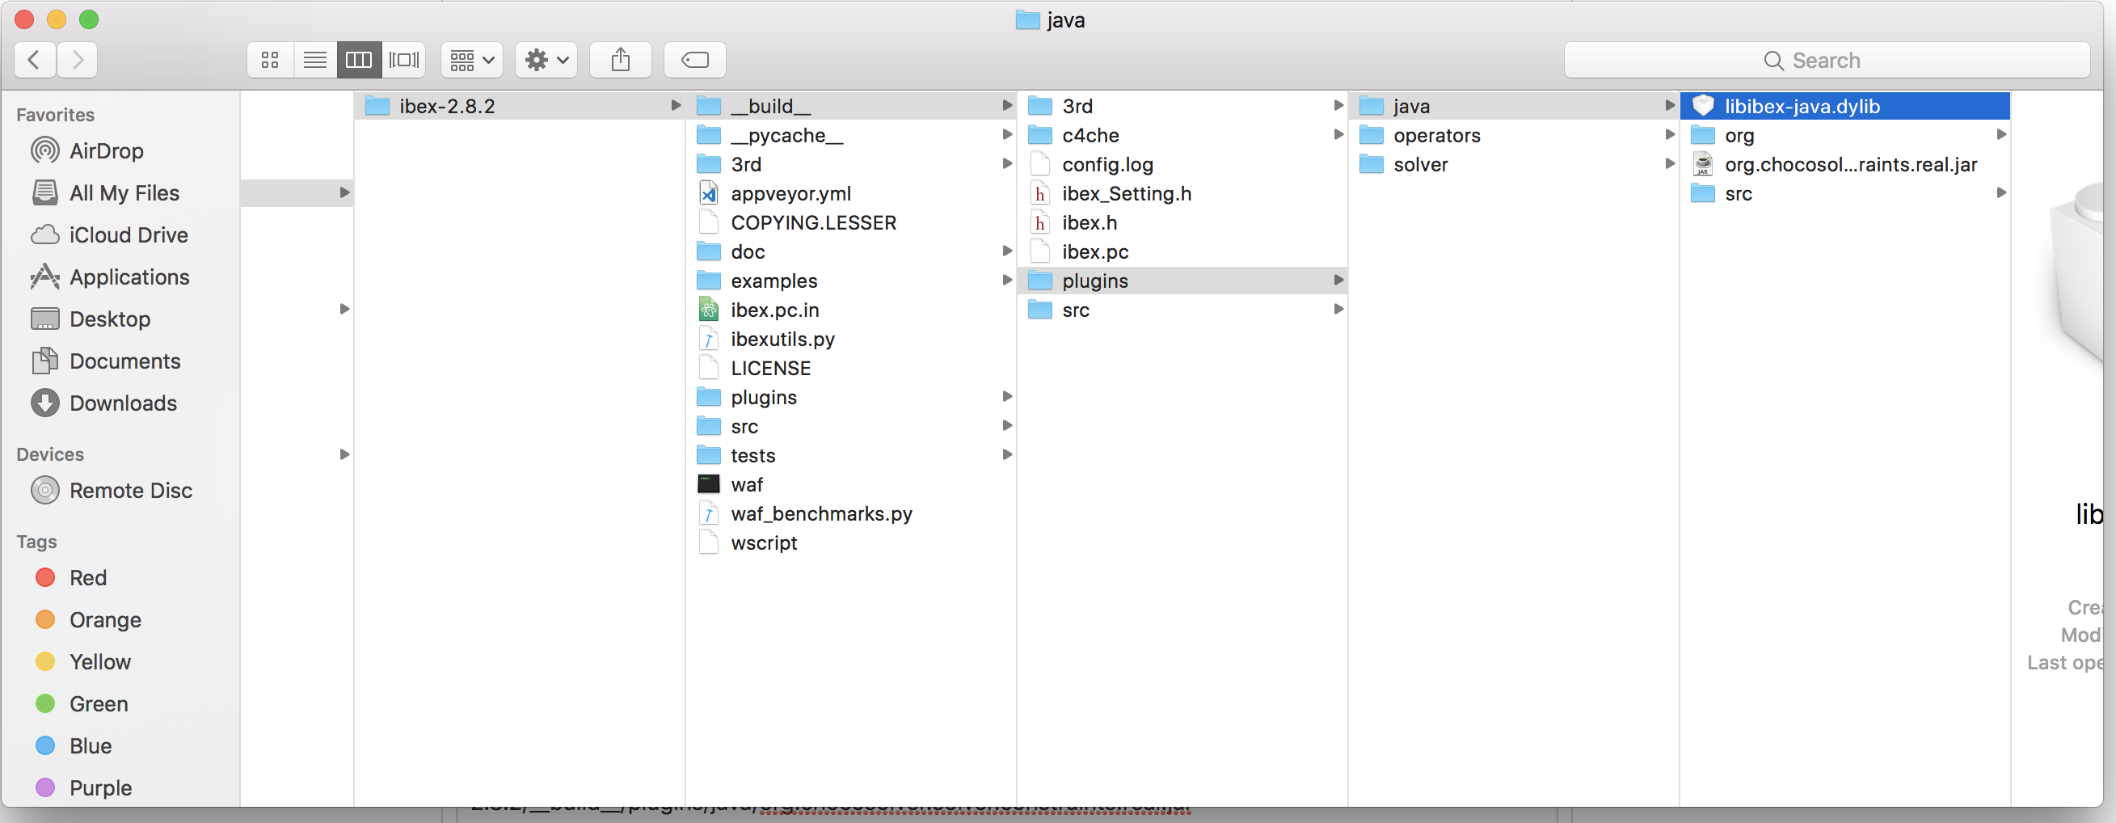Select AirDrop in the sidebar

(107, 150)
